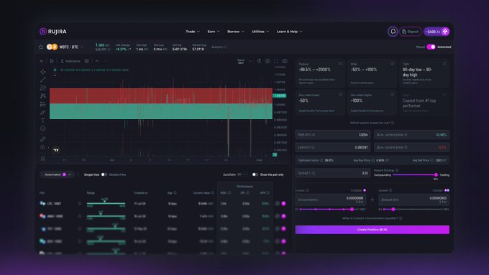The image size is (489, 275).
Task: Open the Utilities menu
Action: coord(260,32)
